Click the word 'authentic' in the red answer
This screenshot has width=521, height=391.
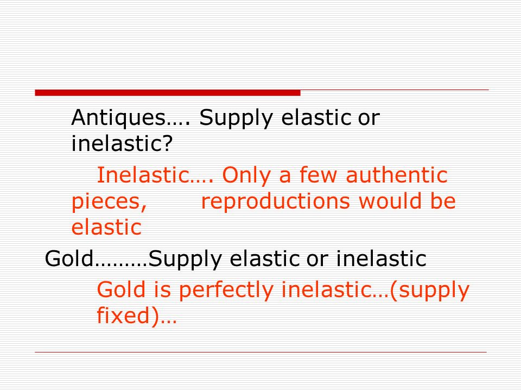point(397,175)
